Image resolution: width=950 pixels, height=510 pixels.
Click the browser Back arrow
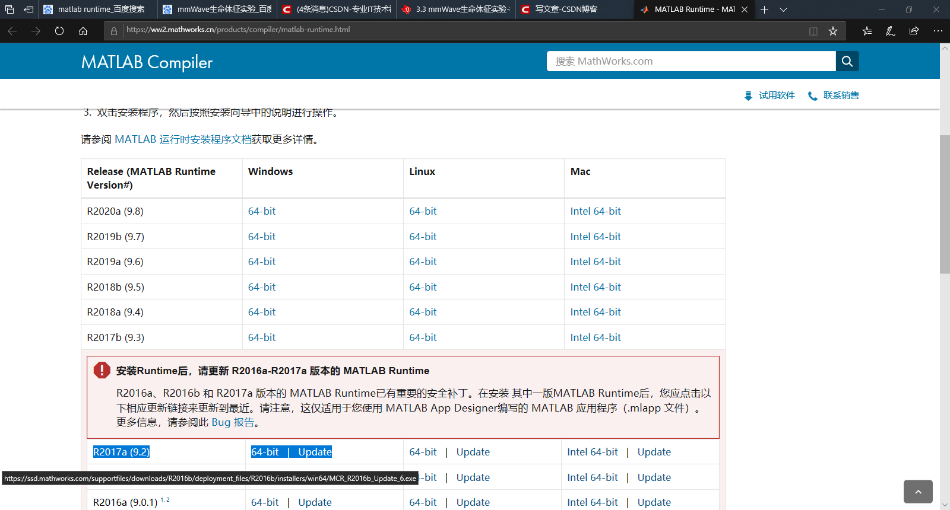12,31
